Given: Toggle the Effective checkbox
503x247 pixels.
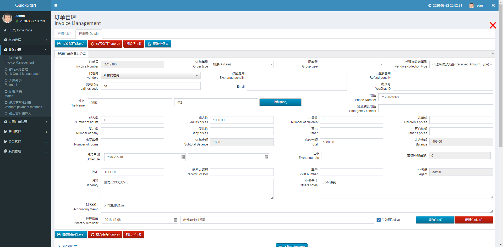Looking at the screenshot, I should tap(379, 220).
